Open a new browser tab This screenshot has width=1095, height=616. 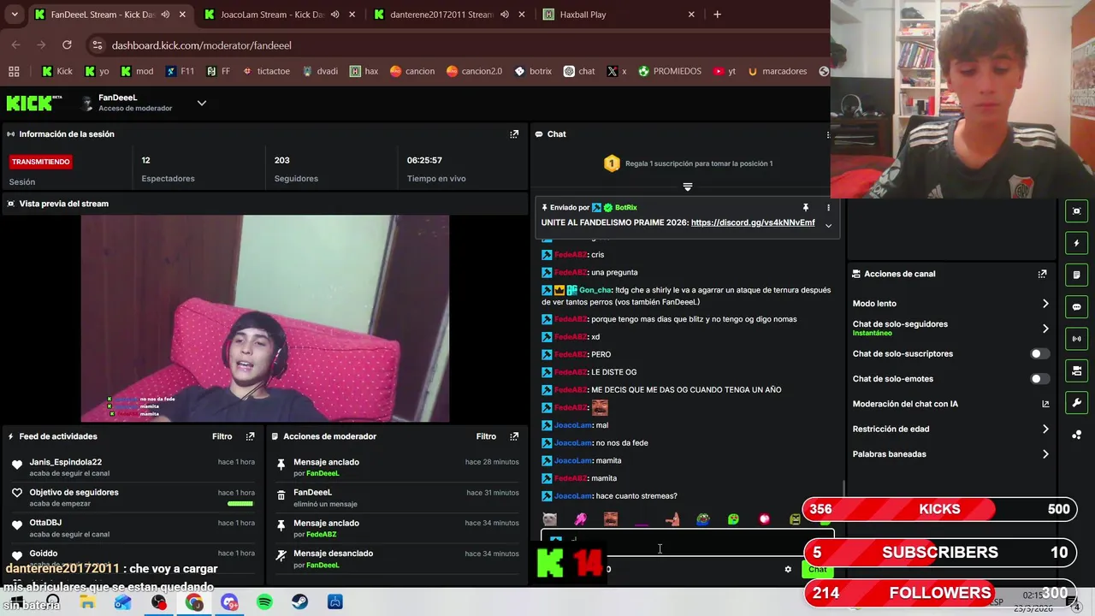(x=717, y=15)
